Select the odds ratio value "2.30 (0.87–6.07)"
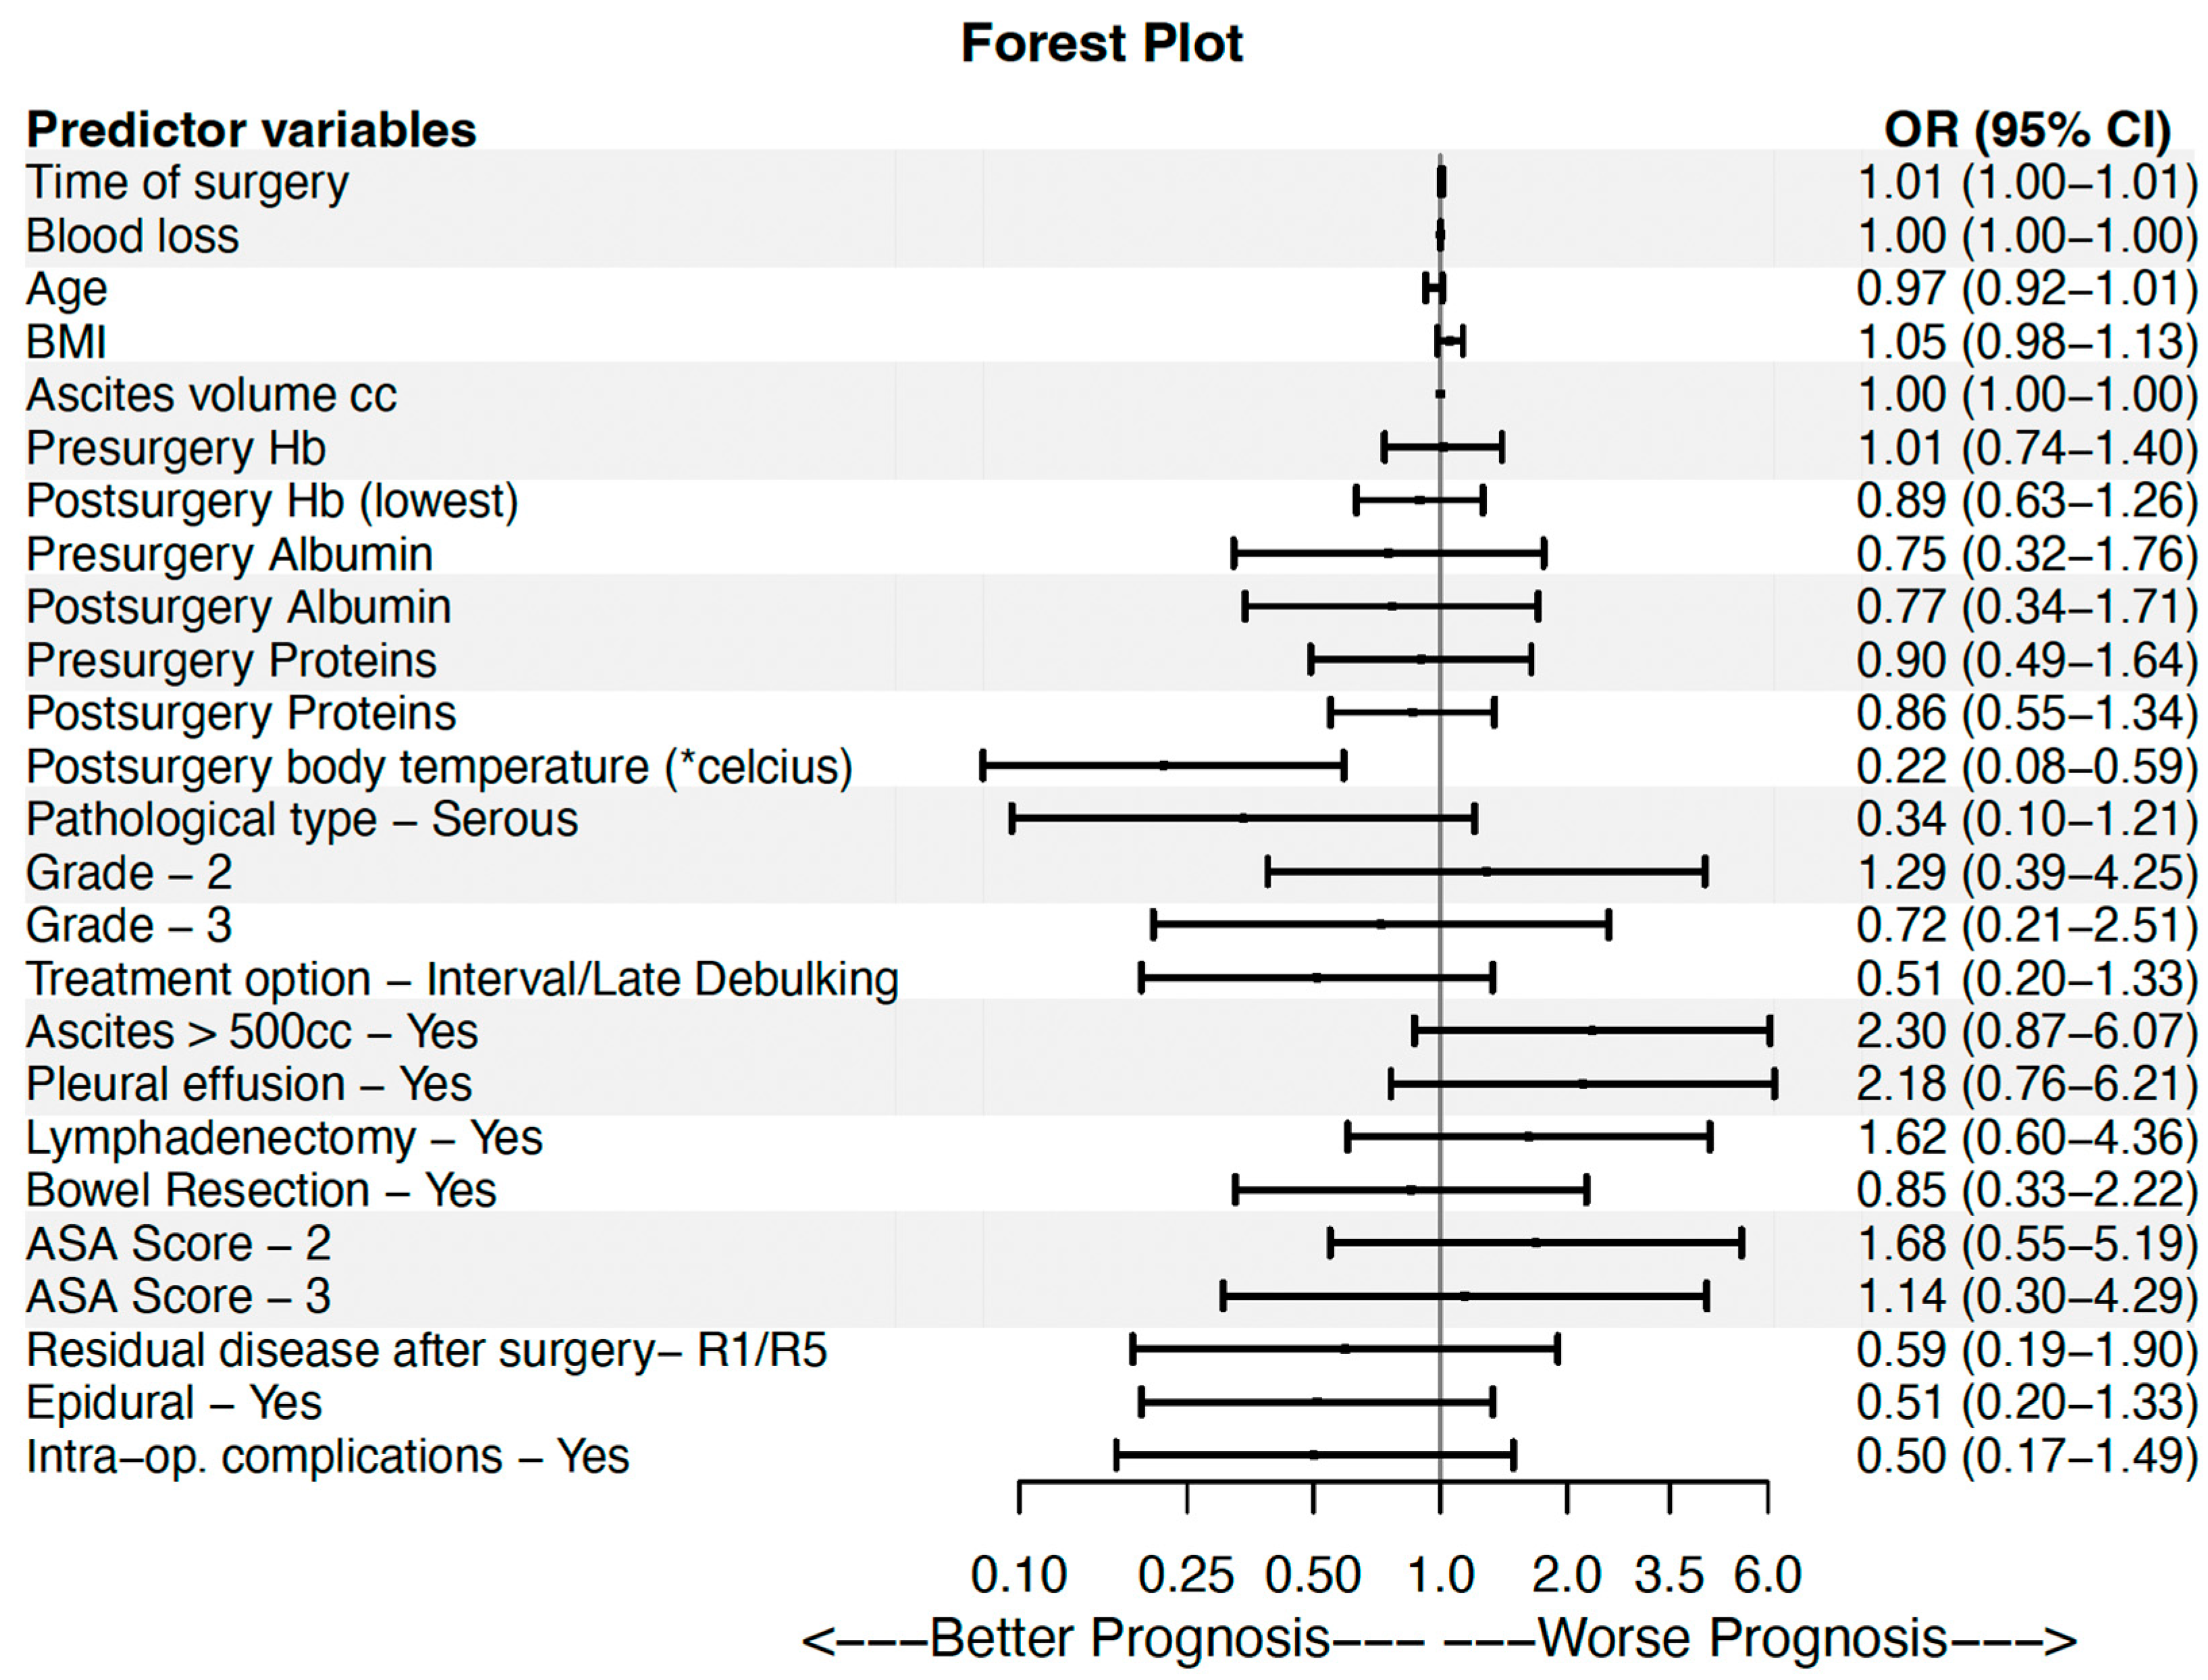This screenshot has height=1680, width=2208. (2026, 1032)
